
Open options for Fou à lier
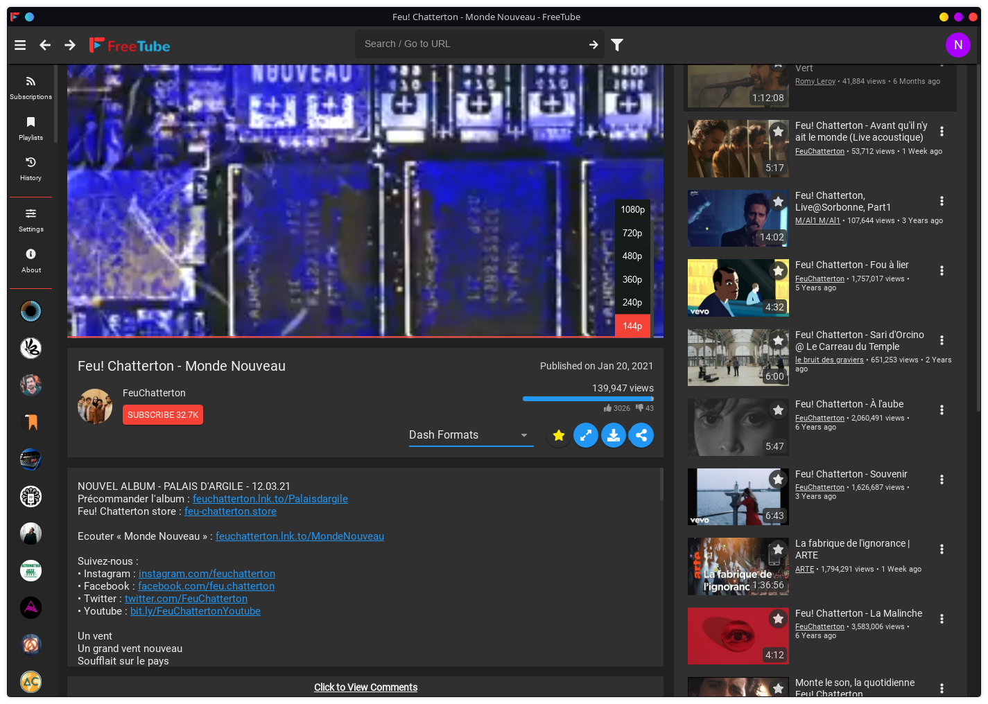[x=942, y=271]
